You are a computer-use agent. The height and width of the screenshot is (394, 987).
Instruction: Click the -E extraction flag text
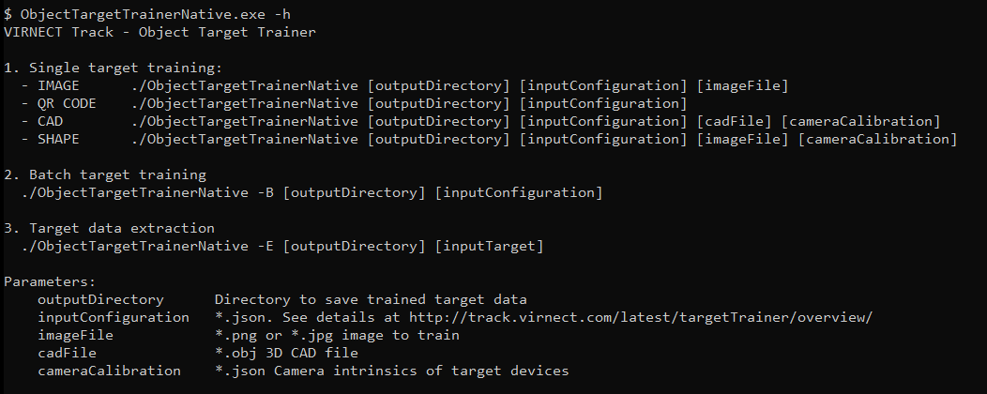point(266,246)
